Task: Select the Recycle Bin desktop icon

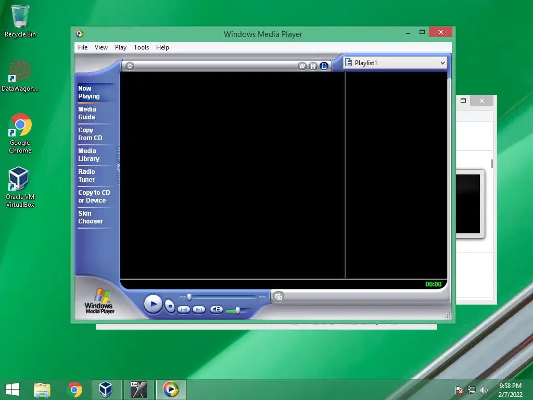Action: 20,21
